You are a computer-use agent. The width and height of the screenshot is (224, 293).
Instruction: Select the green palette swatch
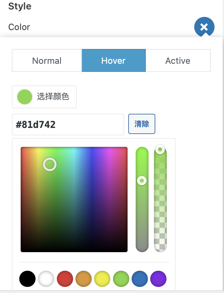121,278
